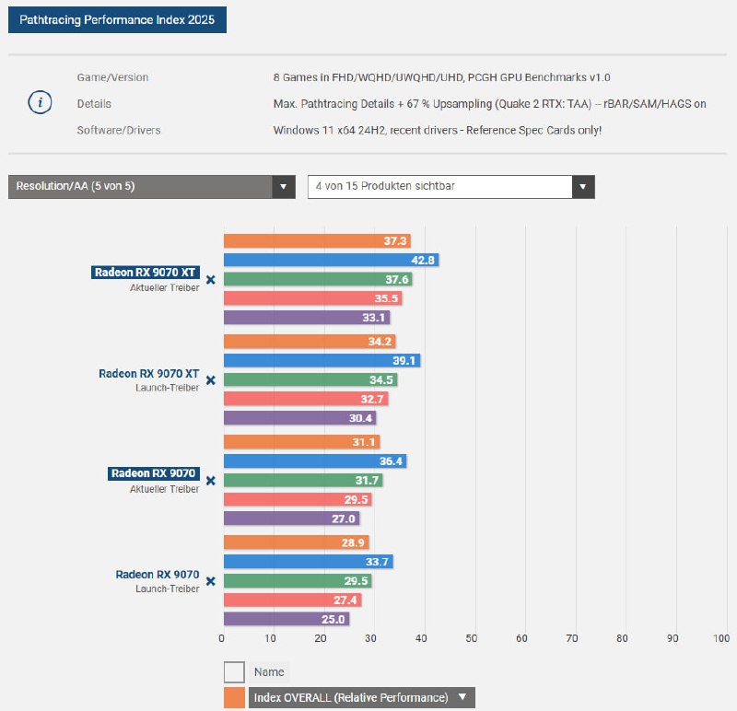The height and width of the screenshot is (711, 737).
Task: Click the red 27.4 bar
Action: [x=293, y=600]
